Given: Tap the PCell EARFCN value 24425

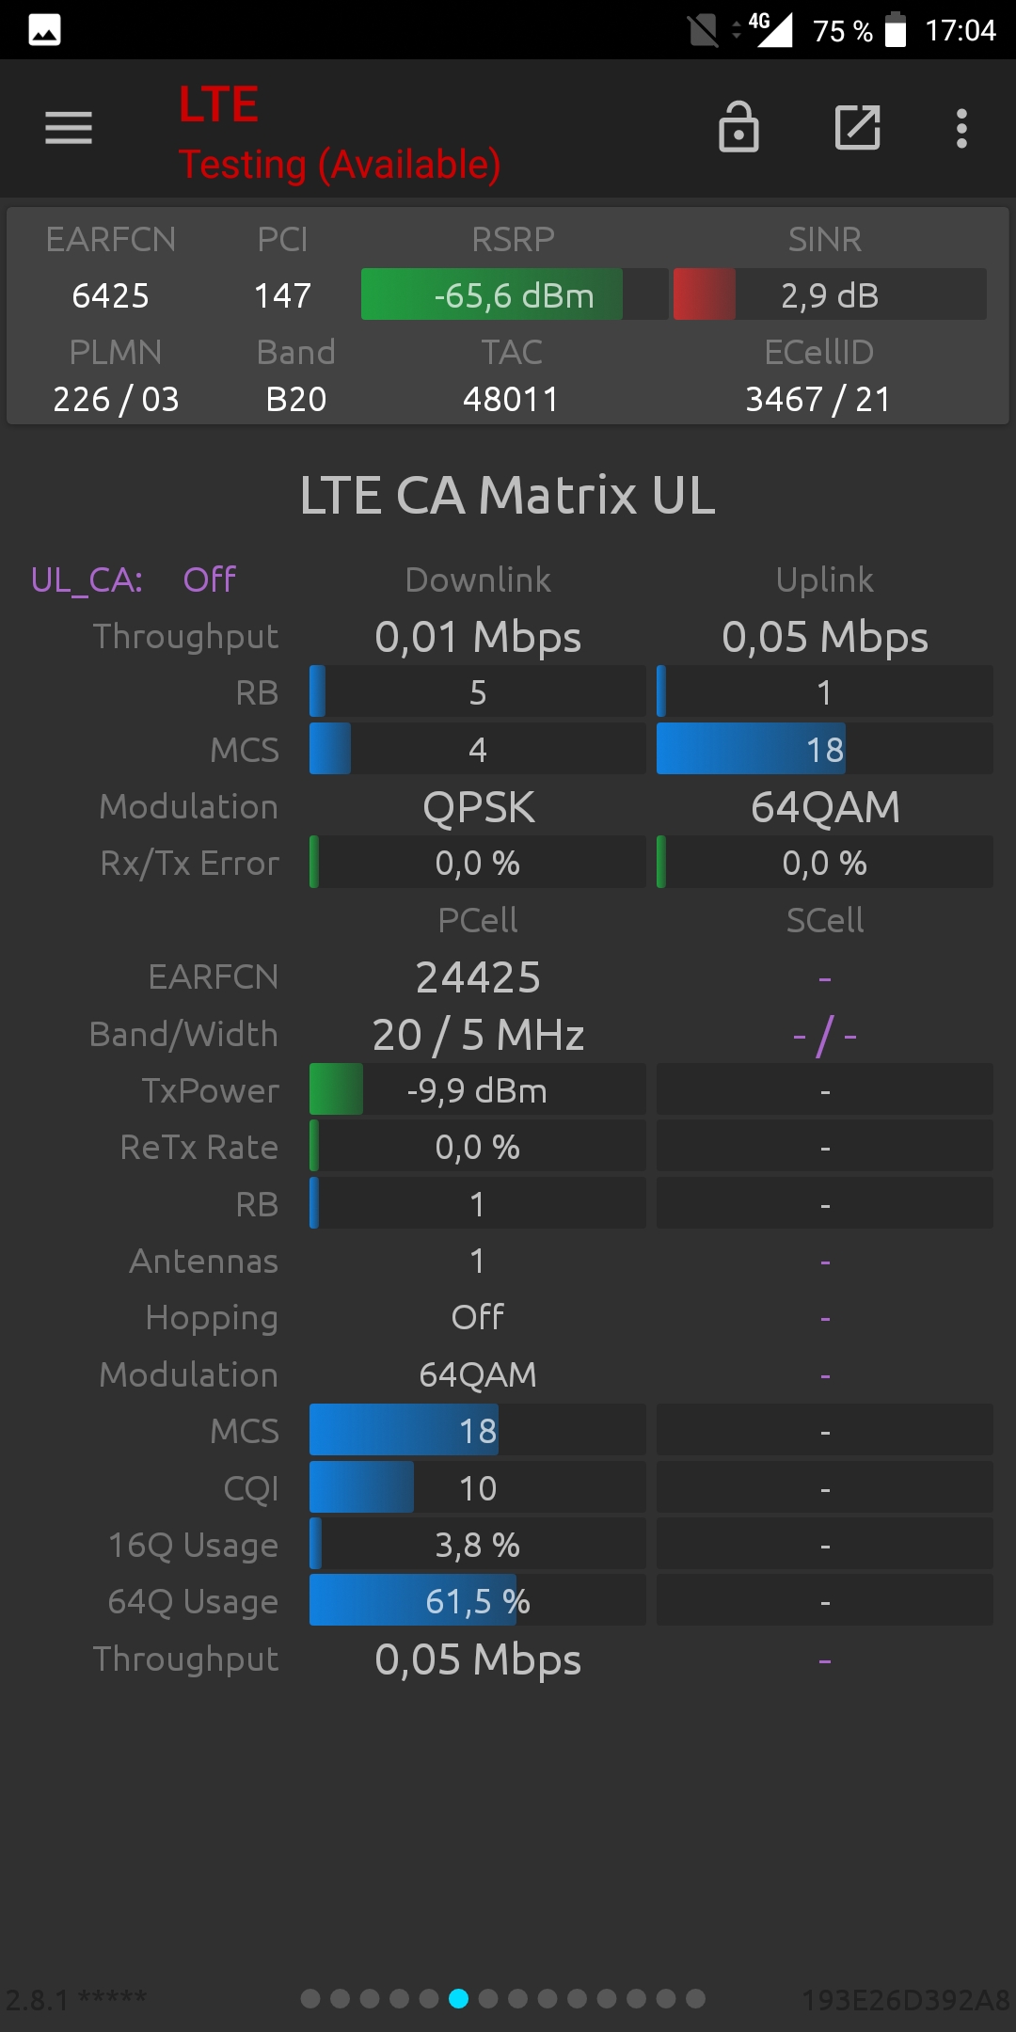Looking at the screenshot, I should pos(478,977).
